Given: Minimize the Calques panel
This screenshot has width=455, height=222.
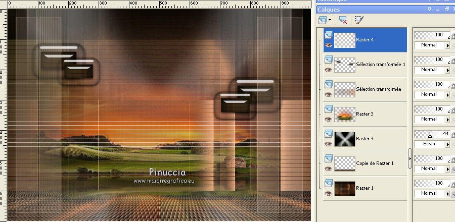Looking at the screenshot, I should click(438, 9).
